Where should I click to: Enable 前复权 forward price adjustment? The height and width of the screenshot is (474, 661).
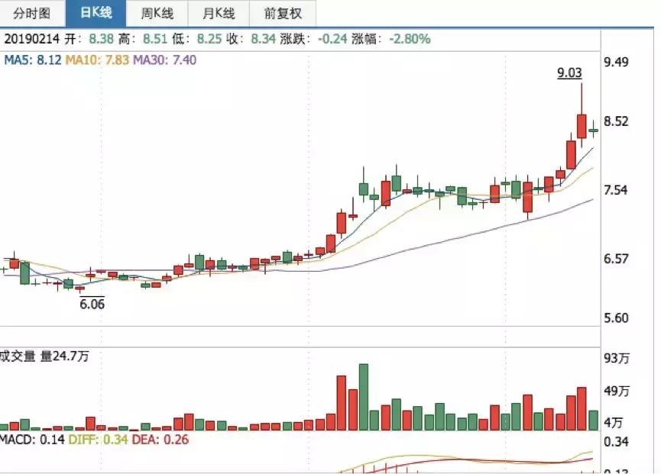pyautogui.click(x=283, y=13)
